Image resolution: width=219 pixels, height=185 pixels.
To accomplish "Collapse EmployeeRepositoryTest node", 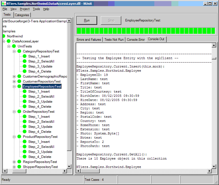I will click(14, 87).
